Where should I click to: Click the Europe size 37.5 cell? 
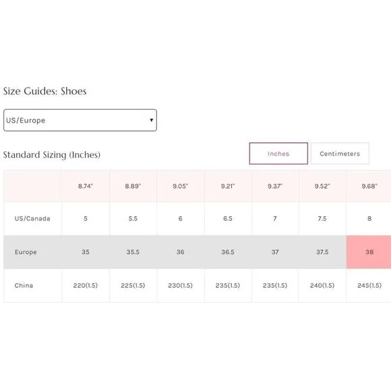[x=322, y=252]
